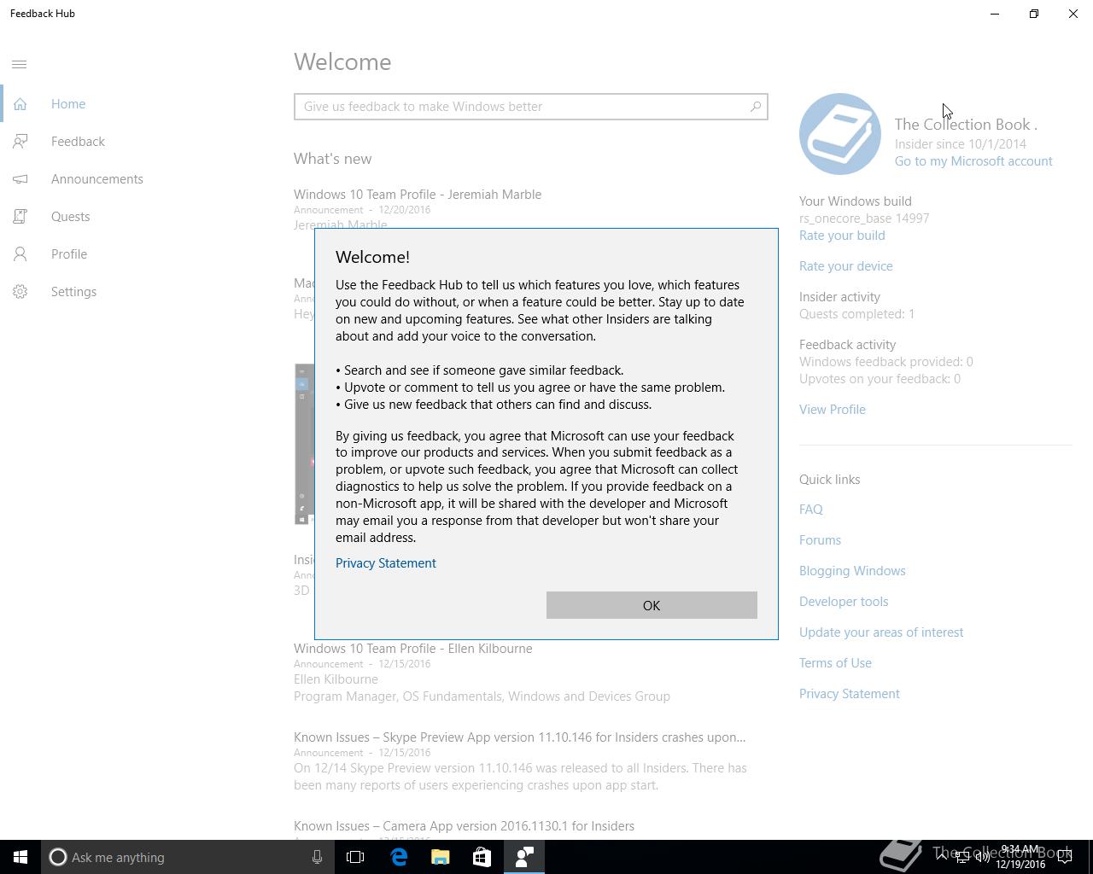The width and height of the screenshot is (1093, 874).
Task: Click the Profile person icon
Action: pos(20,254)
